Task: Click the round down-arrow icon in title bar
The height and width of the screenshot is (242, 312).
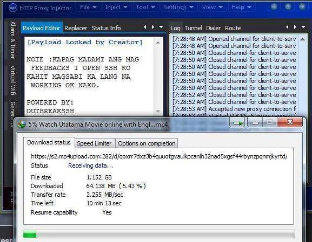Action: pos(274,6)
